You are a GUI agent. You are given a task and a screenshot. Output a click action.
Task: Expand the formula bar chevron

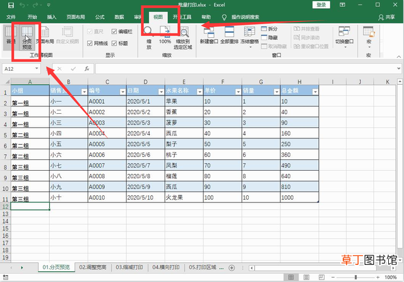(x=398, y=68)
